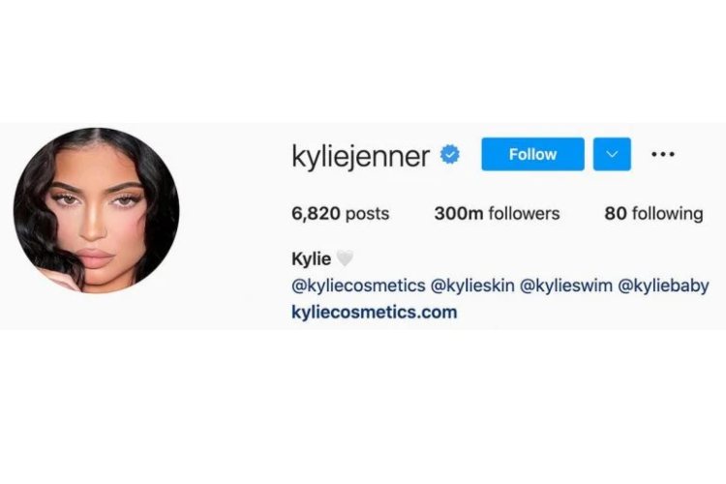This screenshot has height=484, width=726.
Task: Visit the @kyliecosmetics mention link
Action: 358,286
